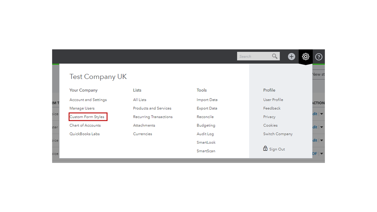Open Feedback link
This screenshot has height=212, width=377.
point(272,108)
